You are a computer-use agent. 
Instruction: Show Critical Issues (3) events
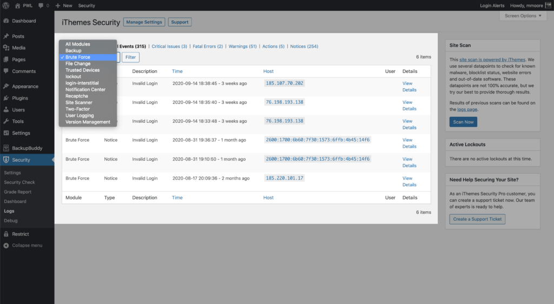169,47
